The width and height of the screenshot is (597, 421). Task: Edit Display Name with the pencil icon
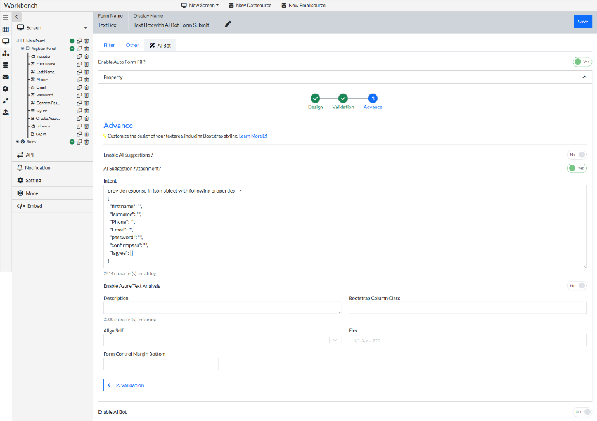click(x=227, y=24)
